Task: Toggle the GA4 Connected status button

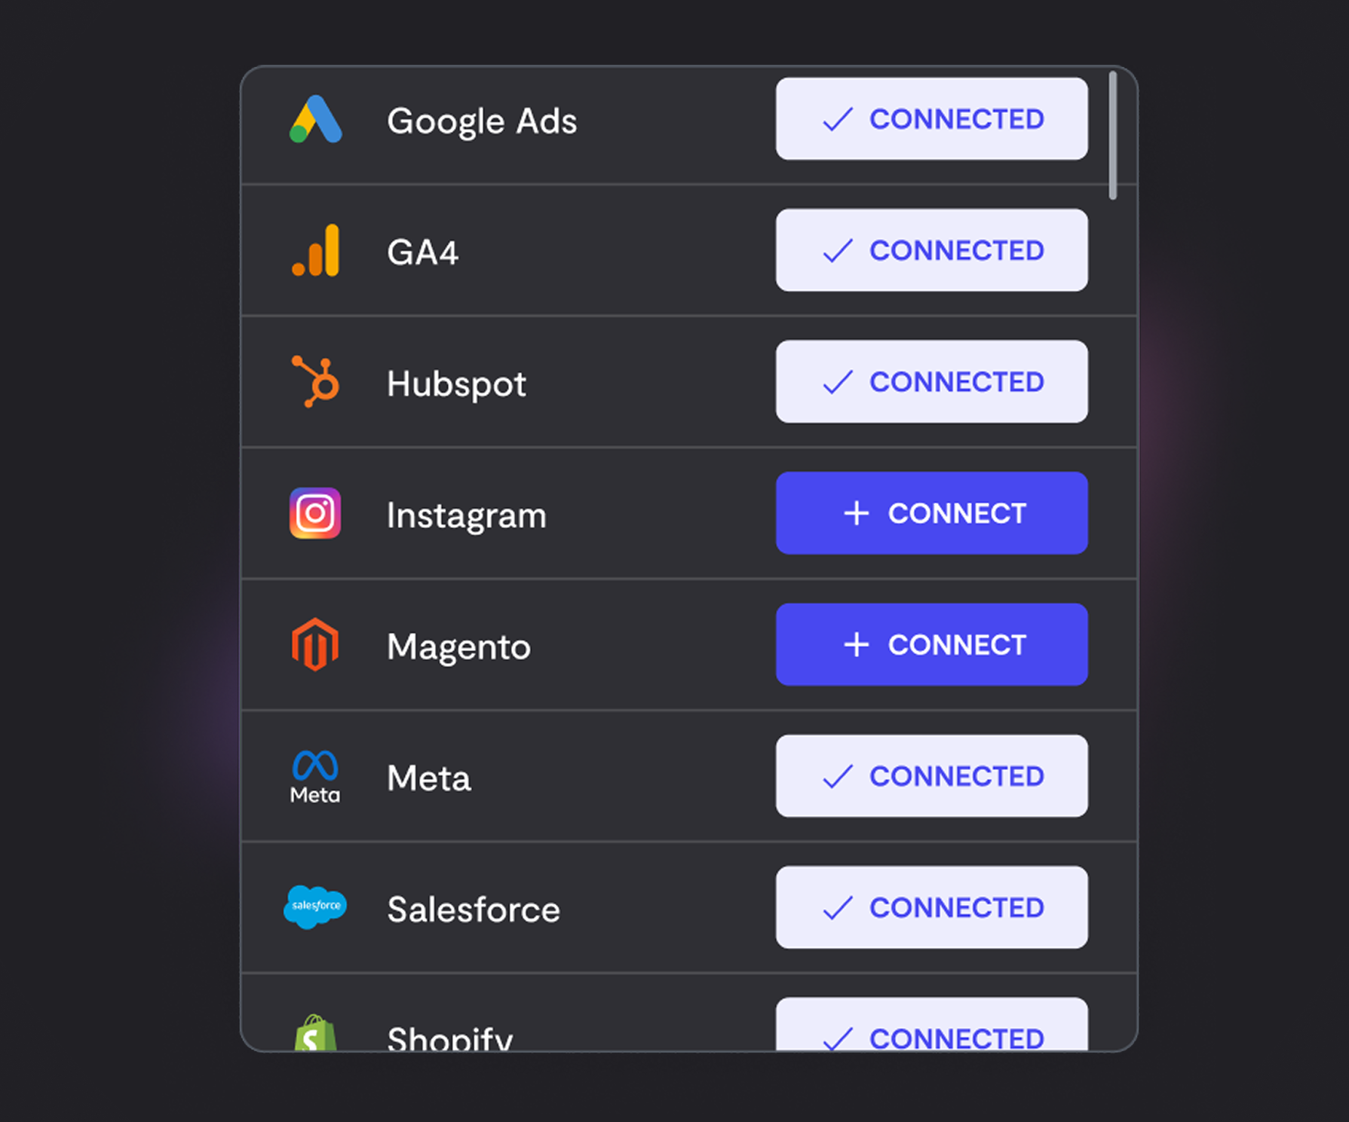Action: (931, 250)
